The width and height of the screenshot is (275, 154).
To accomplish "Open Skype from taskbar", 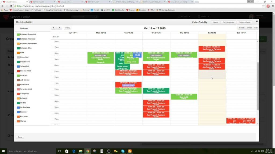I will click(x=123, y=151).
